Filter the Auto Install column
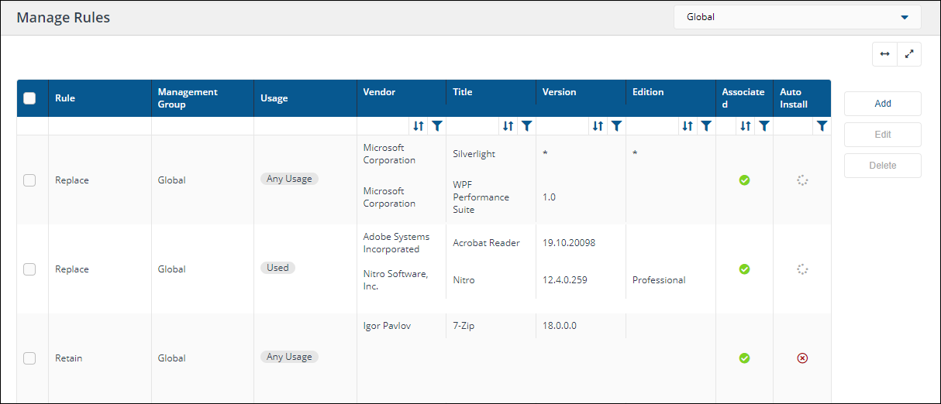 (x=822, y=126)
